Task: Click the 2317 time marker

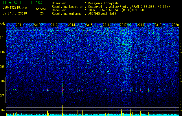Action: [123, 25]
